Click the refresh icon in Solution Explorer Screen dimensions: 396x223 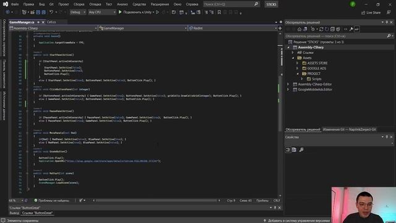(327, 29)
